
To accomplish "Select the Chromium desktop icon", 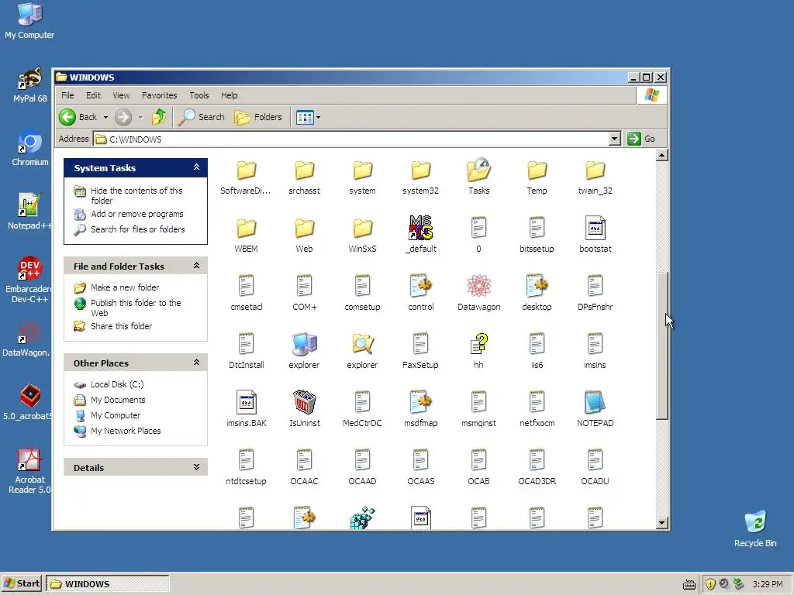I will point(30,149).
